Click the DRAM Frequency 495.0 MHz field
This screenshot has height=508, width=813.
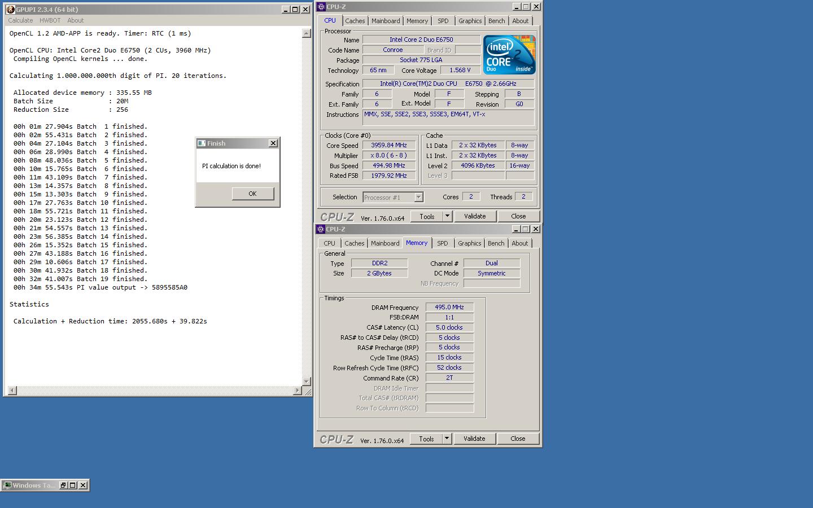pyautogui.click(x=449, y=307)
